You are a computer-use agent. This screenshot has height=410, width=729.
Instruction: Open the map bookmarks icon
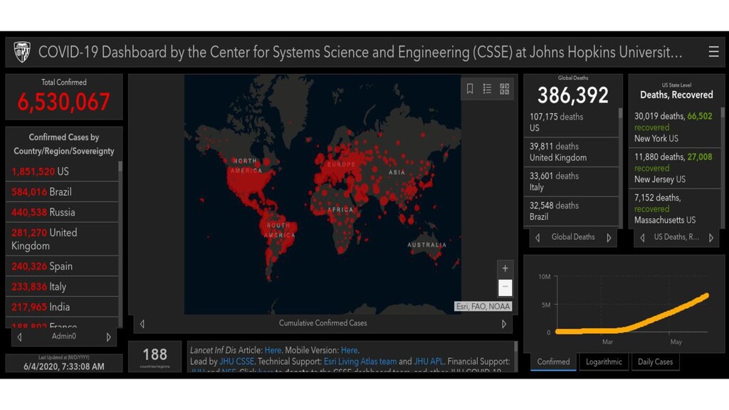point(470,89)
